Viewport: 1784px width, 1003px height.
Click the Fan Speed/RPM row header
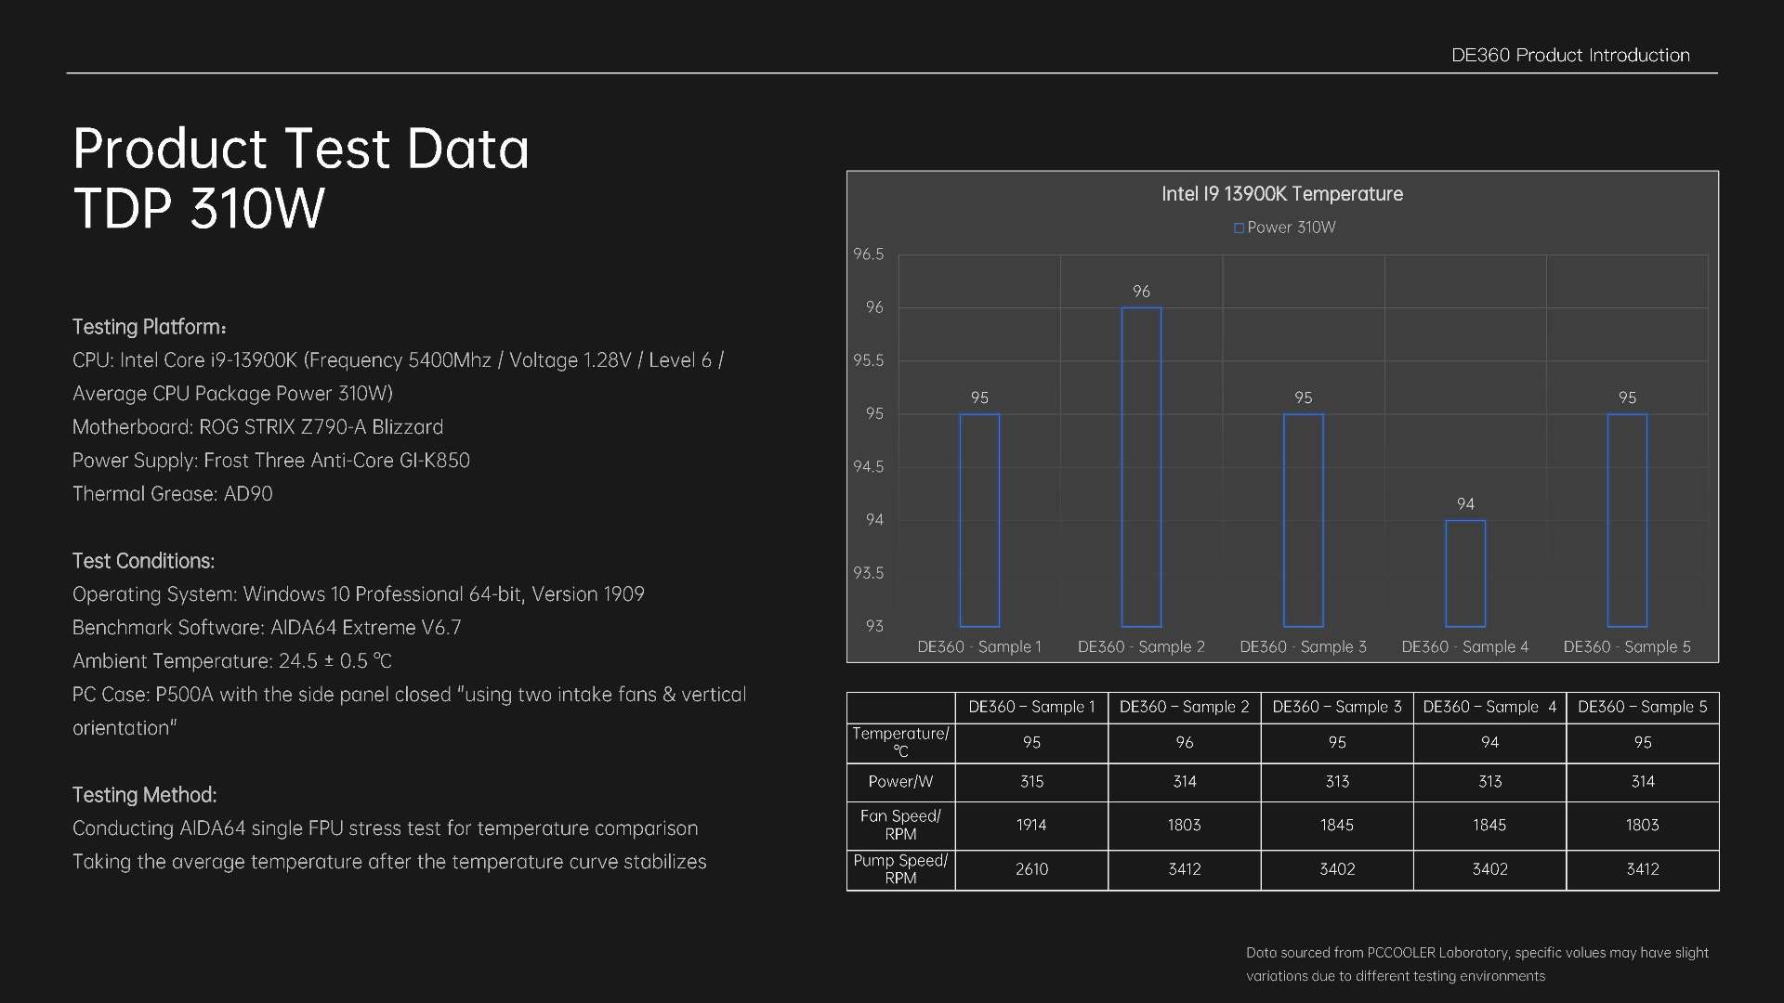coord(900,825)
